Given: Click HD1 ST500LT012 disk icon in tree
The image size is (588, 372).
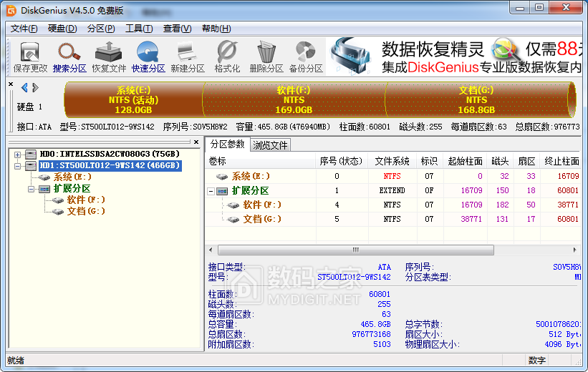Looking at the screenshot, I should pyautogui.click(x=30, y=166).
